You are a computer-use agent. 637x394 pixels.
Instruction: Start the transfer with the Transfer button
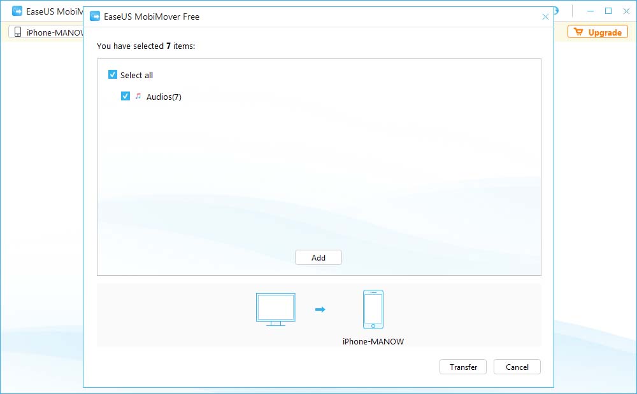tap(463, 367)
